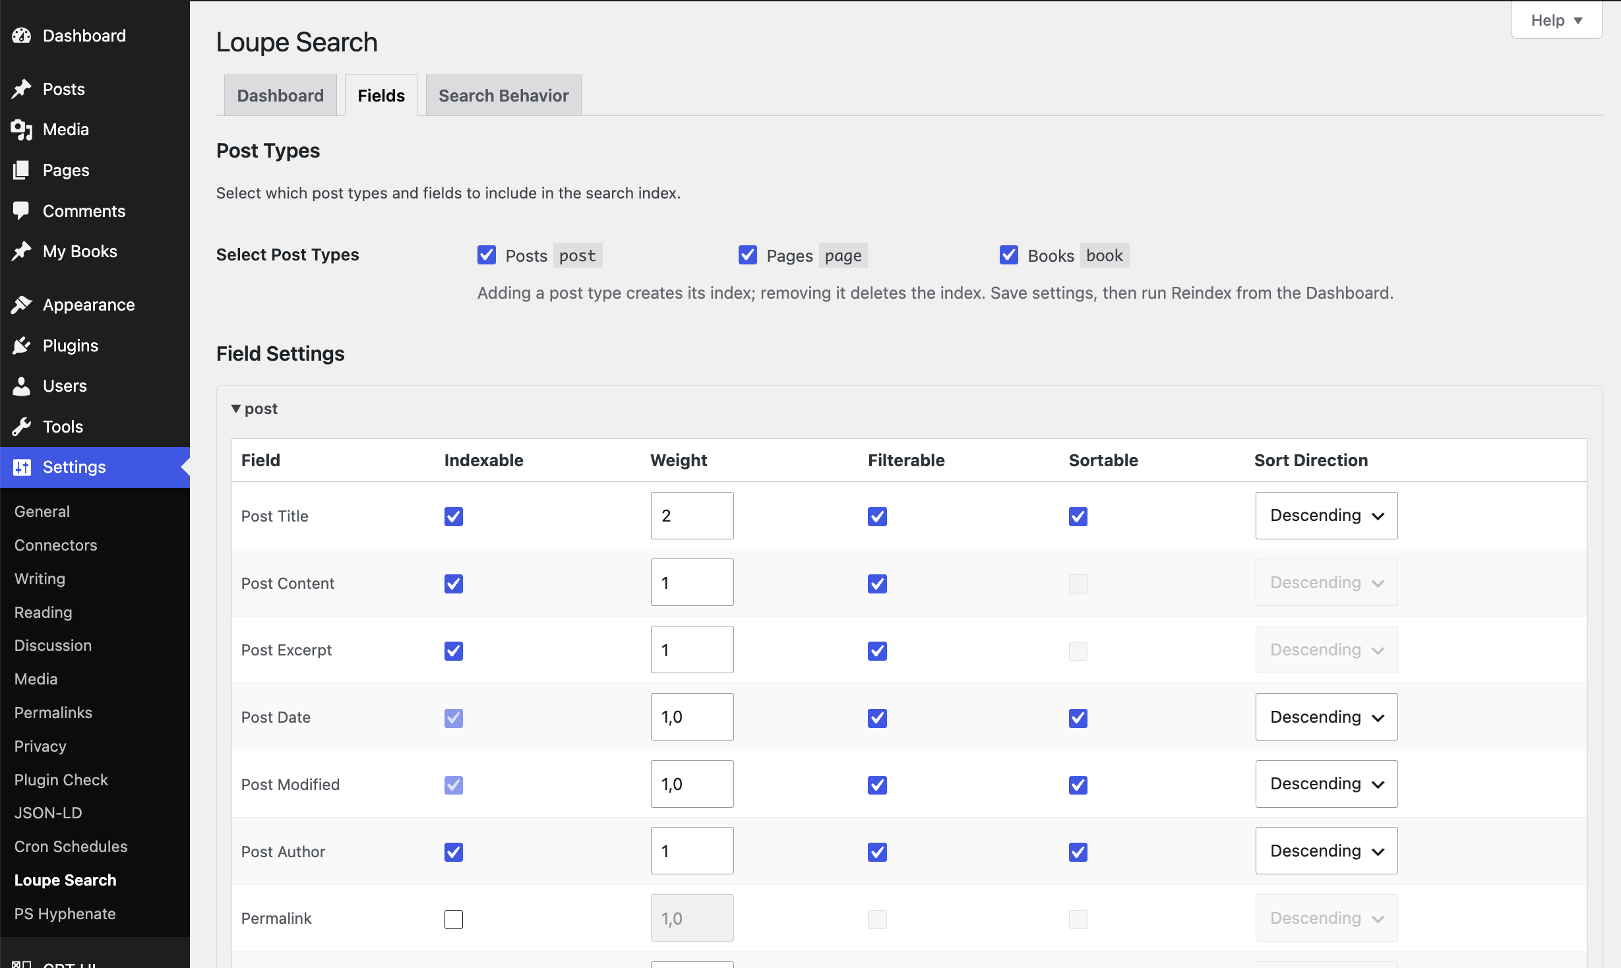The height and width of the screenshot is (968, 1621).
Task: Click the Weight field for Post Author
Action: [x=692, y=851]
